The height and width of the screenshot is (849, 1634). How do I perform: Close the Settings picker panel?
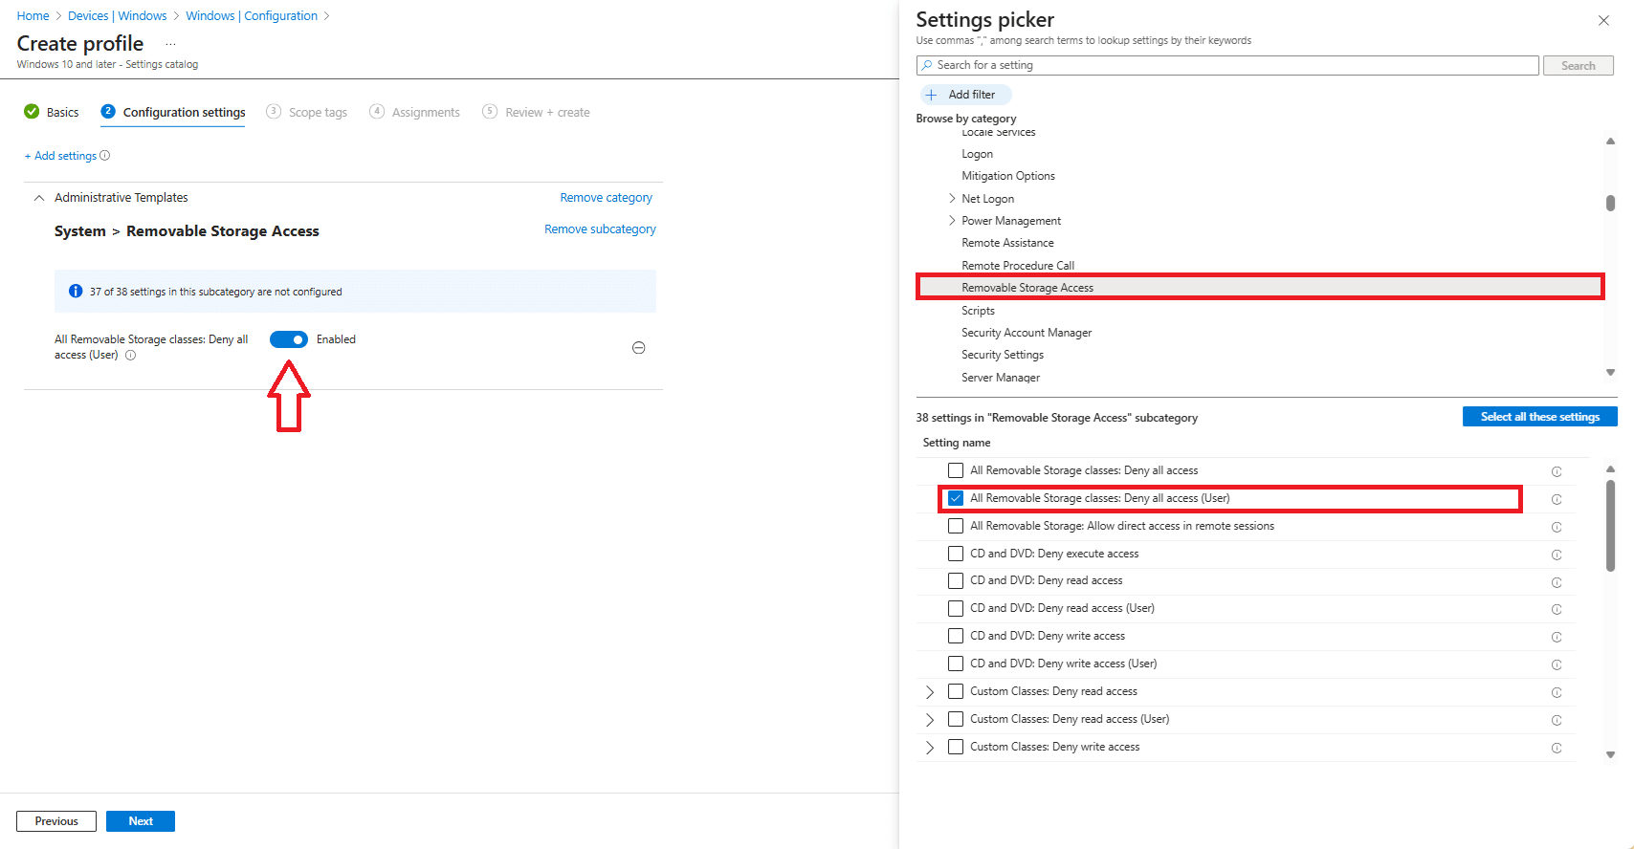1603,20
